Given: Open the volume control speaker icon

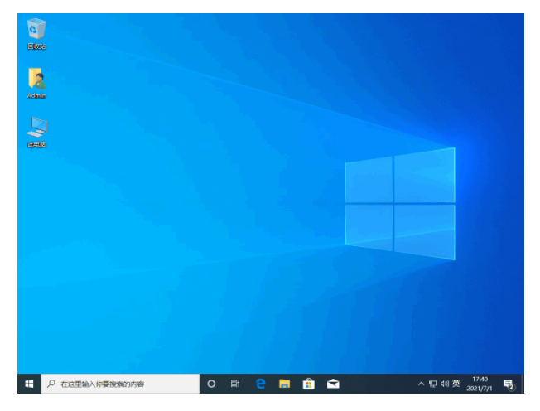Looking at the screenshot, I should point(444,384).
